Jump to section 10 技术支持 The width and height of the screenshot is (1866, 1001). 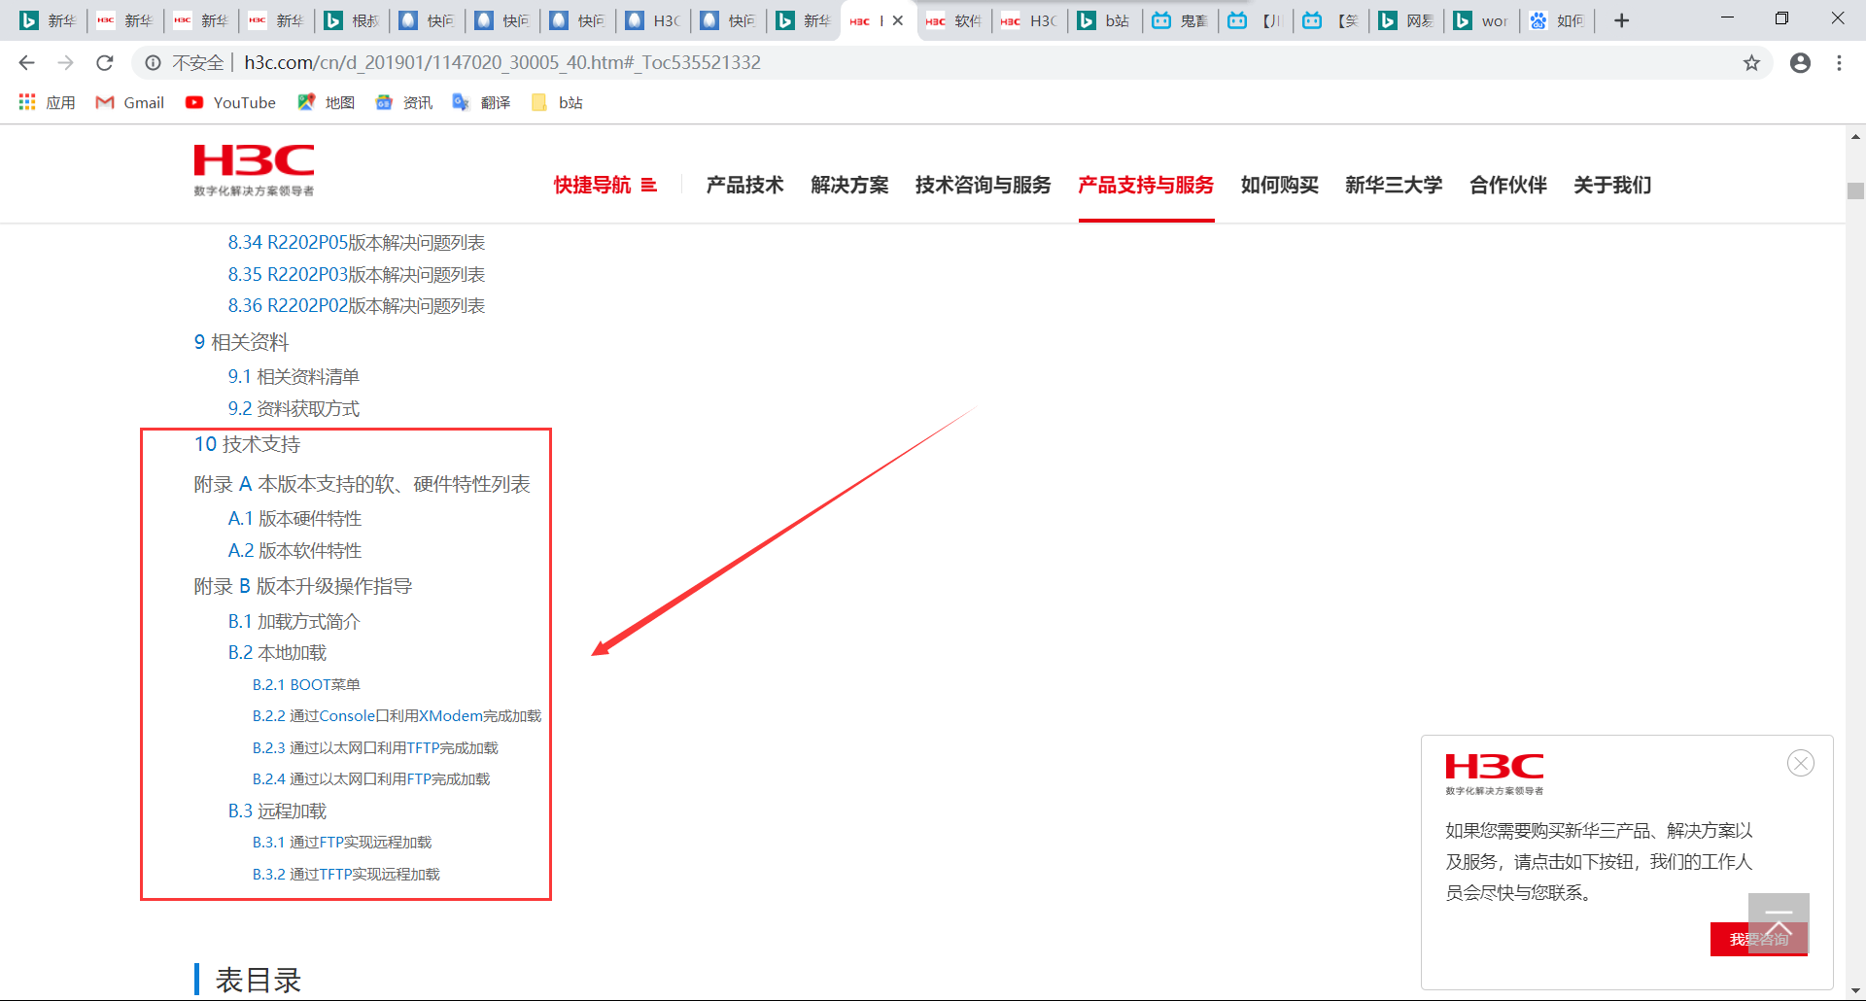247,444
